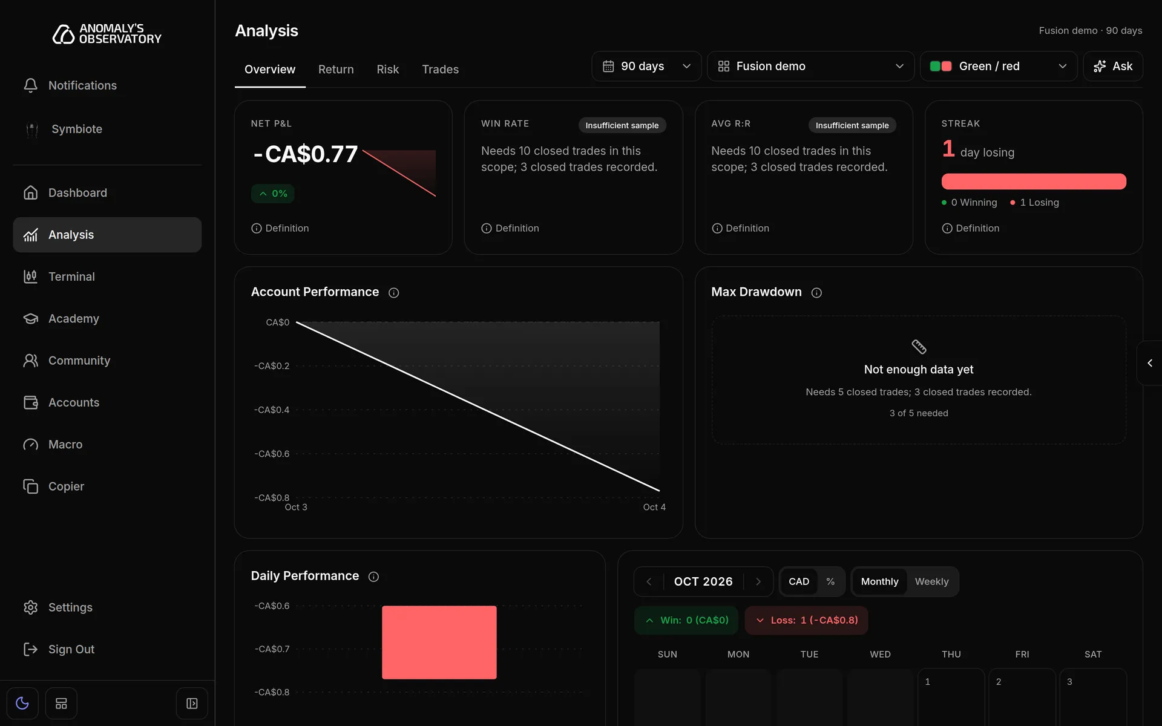1162x726 pixels.
Task: Collapse the sidebar panel icon
Action: (x=192, y=703)
